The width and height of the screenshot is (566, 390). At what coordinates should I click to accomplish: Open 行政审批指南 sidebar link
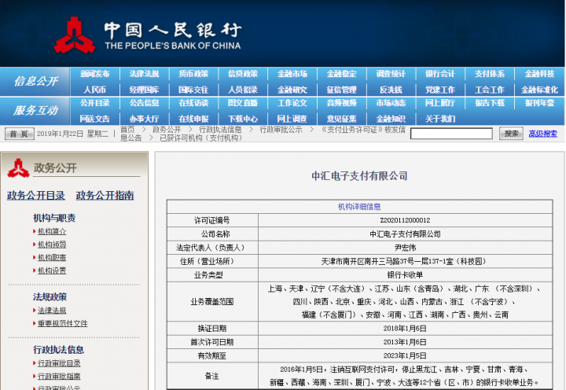click(x=59, y=377)
